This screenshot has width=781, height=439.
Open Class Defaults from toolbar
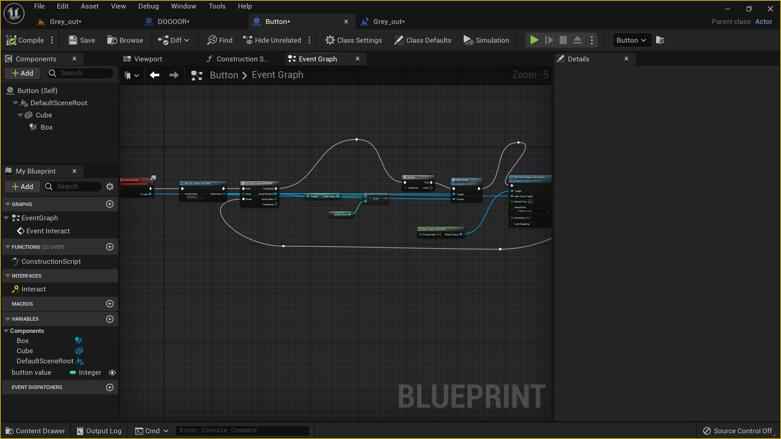pos(423,40)
